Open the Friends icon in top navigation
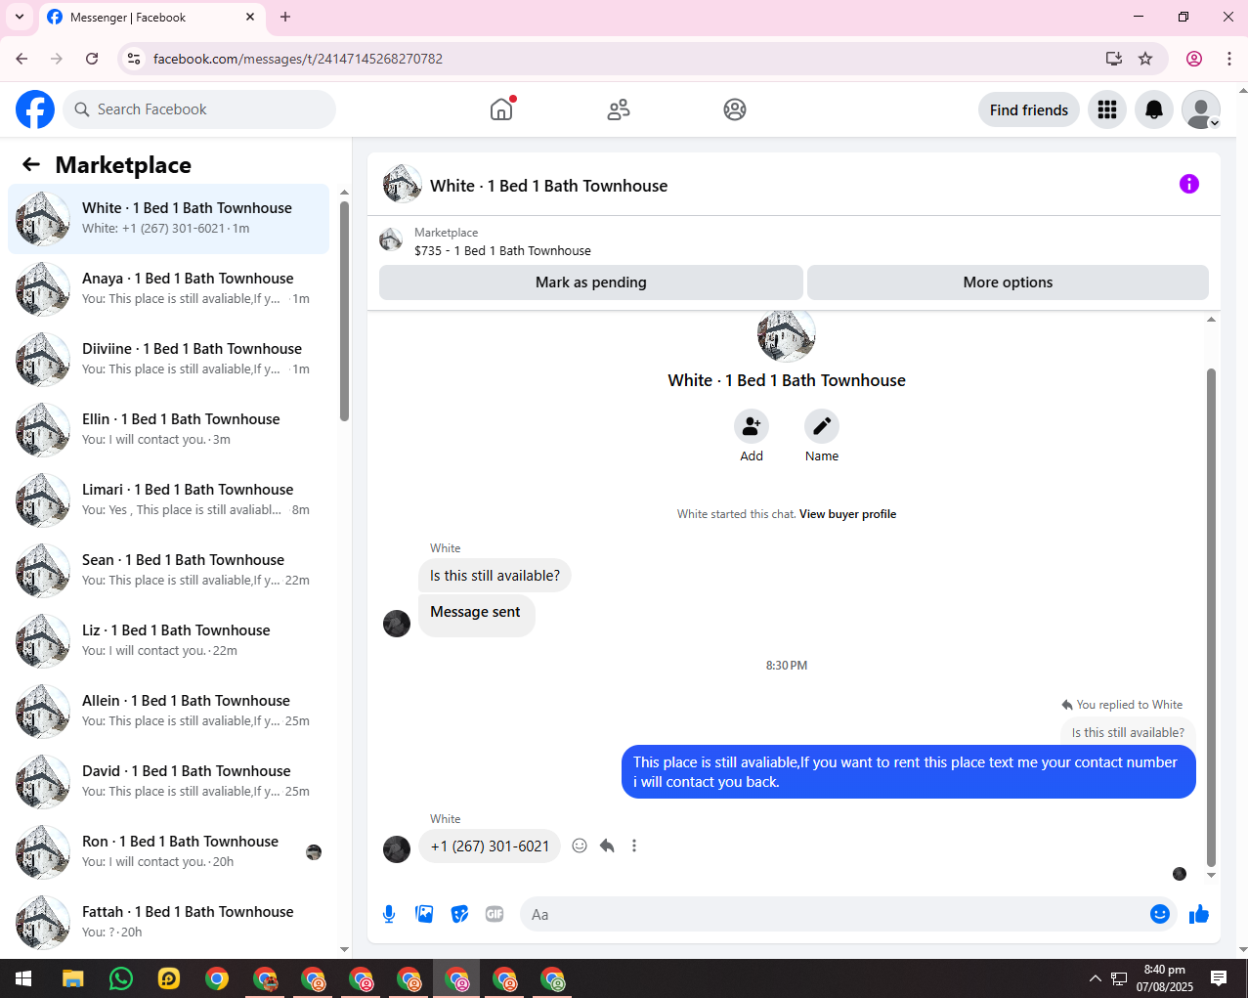The image size is (1248, 998). [x=619, y=109]
